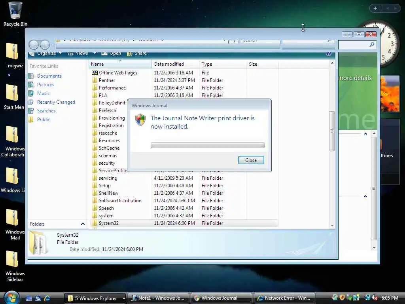Click the Explorer scroll-up arrow
This screenshot has height=304, width=405.
click(332, 63)
